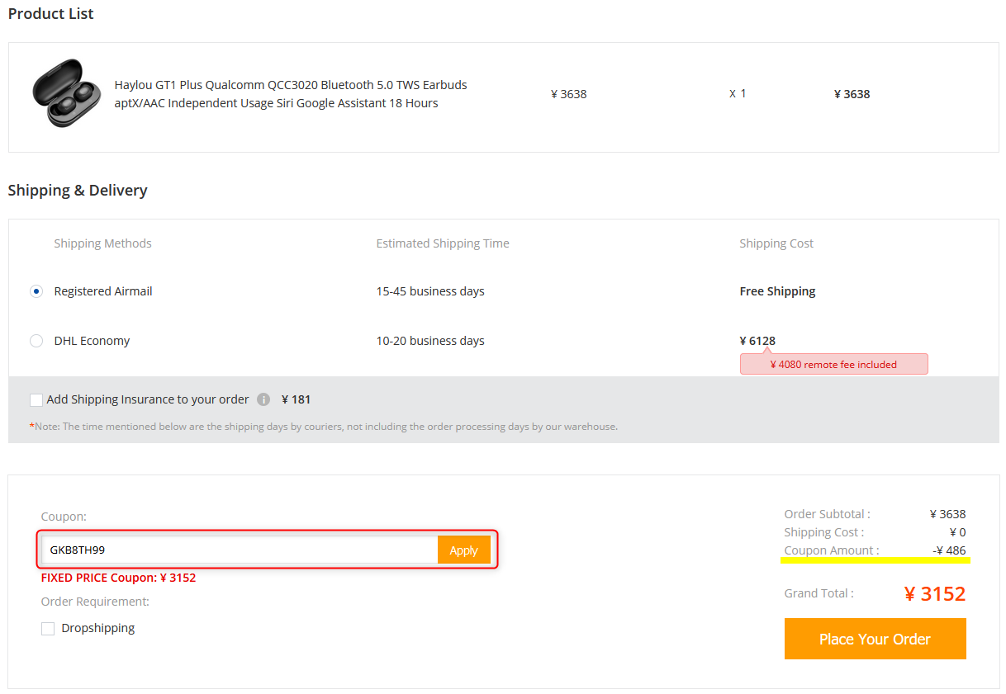
Task: Click the Free Shipping cost text
Action: (x=777, y=291)
